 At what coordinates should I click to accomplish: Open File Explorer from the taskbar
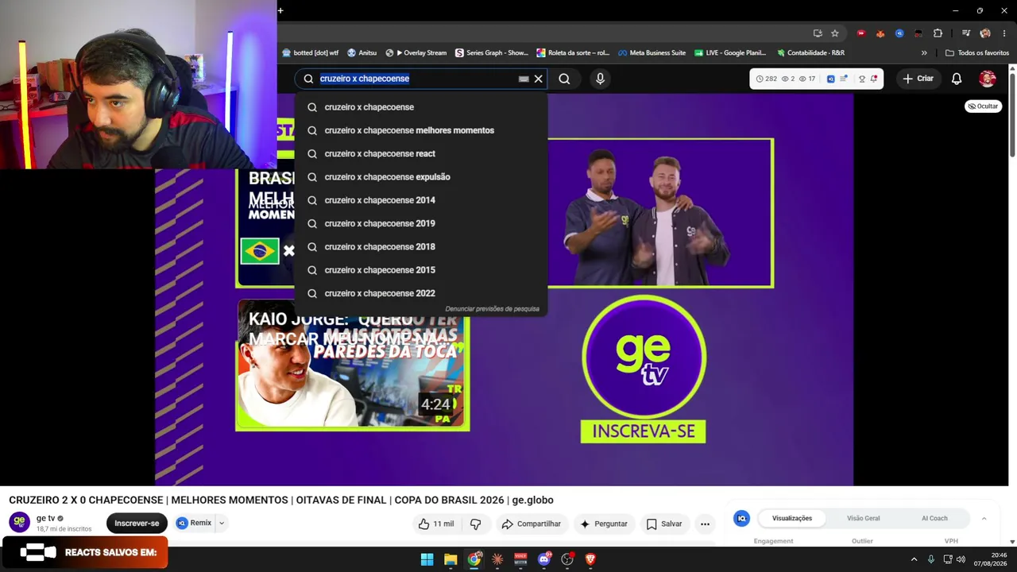pos(450,559)
